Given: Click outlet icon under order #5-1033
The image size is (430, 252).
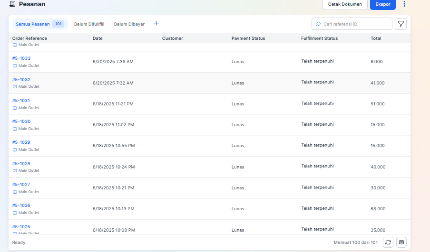Looking at the screenshot, I should [15, 66].
